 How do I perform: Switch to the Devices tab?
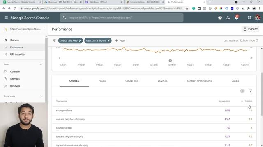point(163,81)
